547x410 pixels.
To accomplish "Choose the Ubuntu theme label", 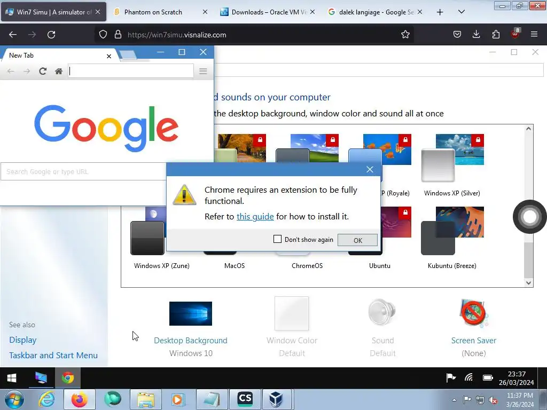I will [x=380, y=266].
